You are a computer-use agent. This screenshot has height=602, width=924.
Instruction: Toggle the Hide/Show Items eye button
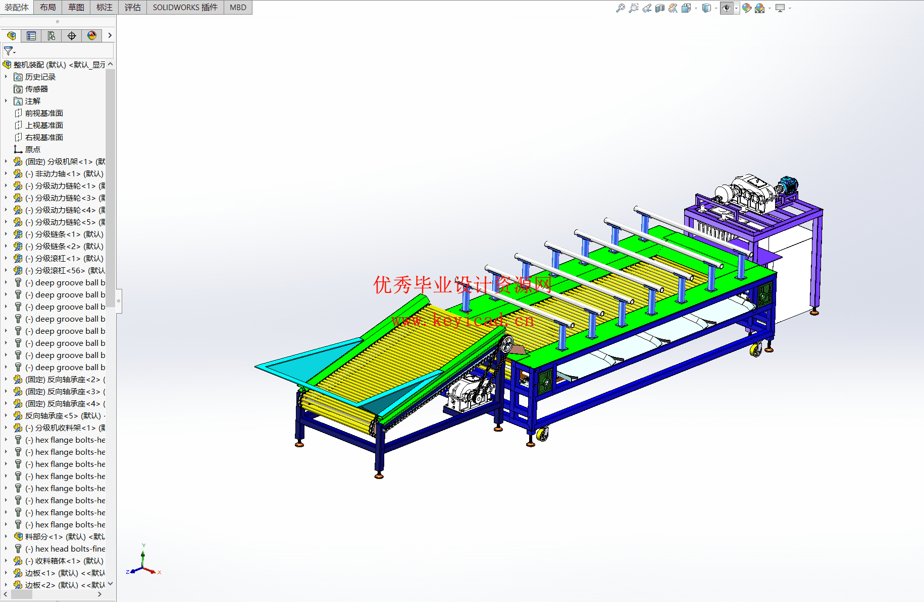(x=726, y=8)
